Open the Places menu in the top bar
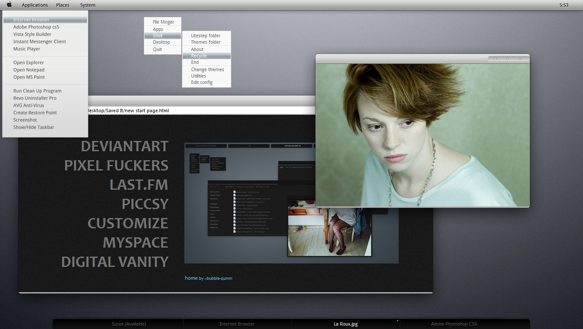This screenshot has width=583, height=329. (63, 5)
